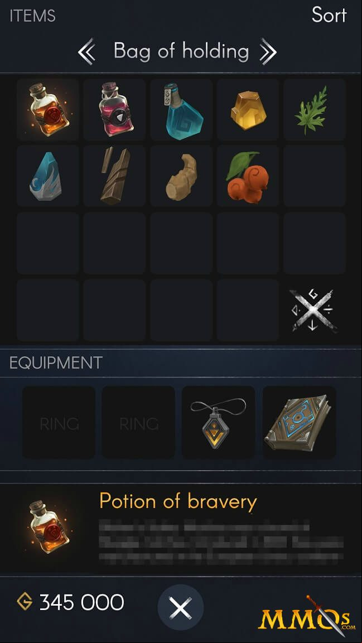Tap the 345 000 gold balance
Image resolution: width=362 pixels, height=643 pixels.
pyautogui.click(x=70, y=602)
